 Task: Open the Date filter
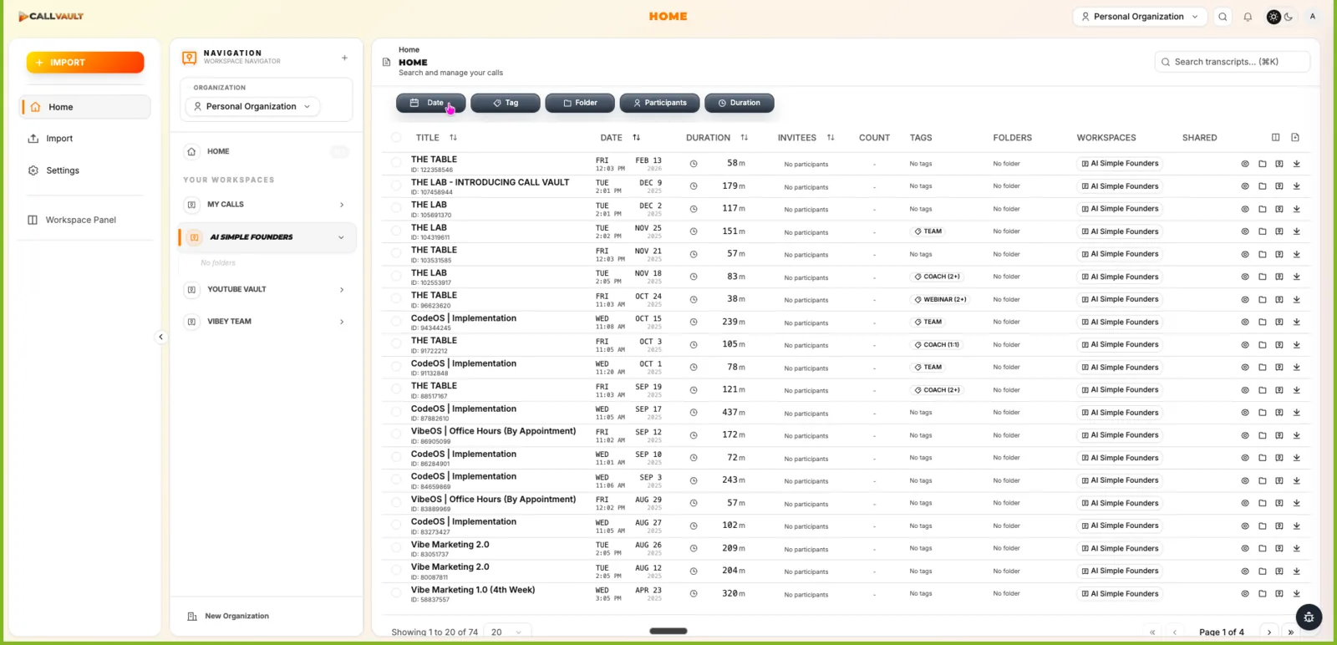tap(430, 103)
